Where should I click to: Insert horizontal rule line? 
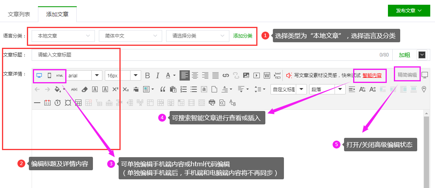click(37, 103)
